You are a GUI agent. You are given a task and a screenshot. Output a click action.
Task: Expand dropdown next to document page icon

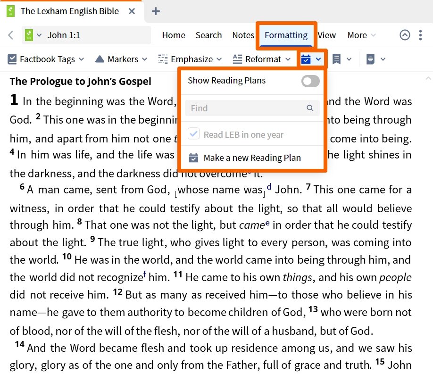[383, 59]
